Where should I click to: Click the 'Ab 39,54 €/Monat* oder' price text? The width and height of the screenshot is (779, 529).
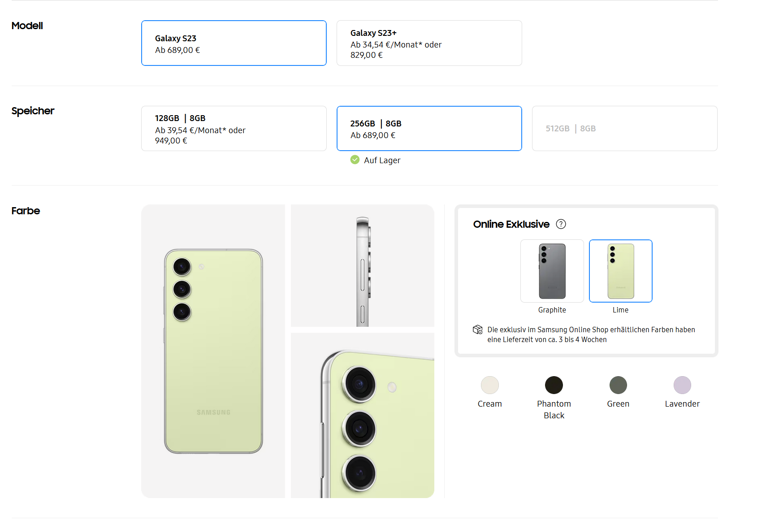click(x=200, y=130)
